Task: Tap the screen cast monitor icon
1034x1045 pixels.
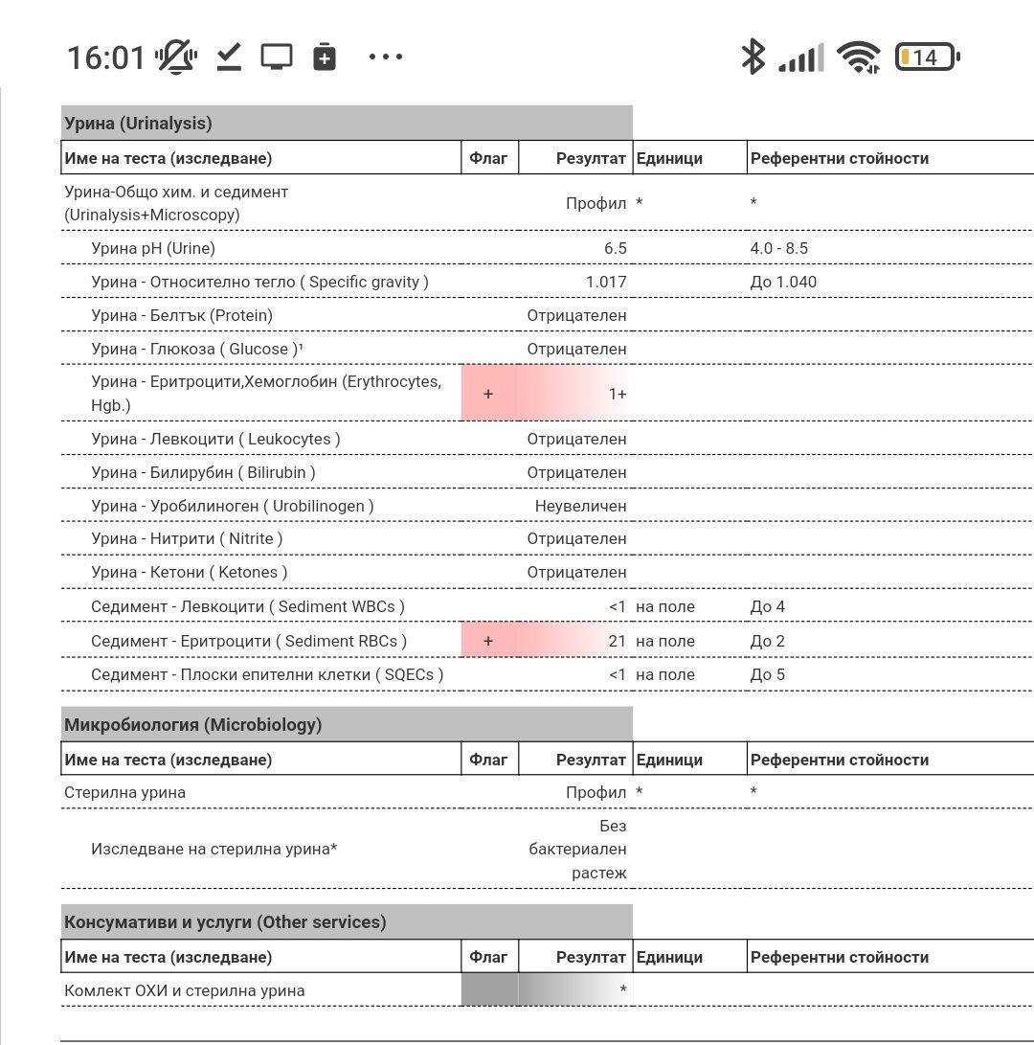Action: tap(277, 57)
